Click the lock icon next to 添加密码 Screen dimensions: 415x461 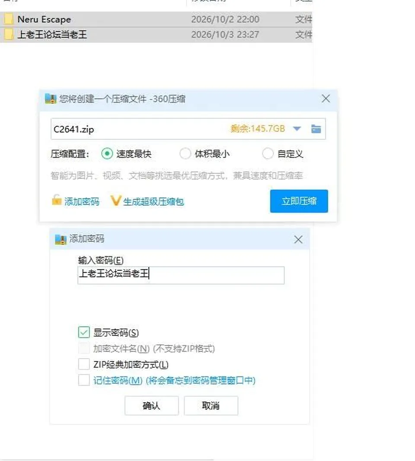click(57, 200)
